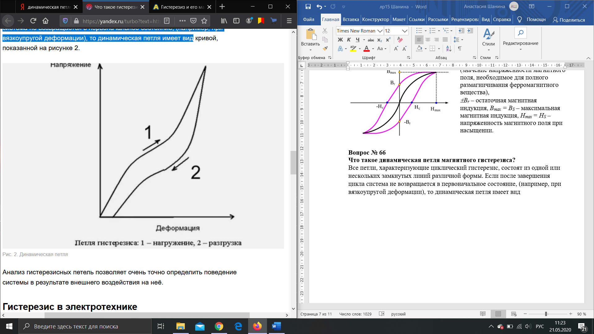Click the Format Painter brush icon
This screenshot has height=334, width=594.
click(x=325, y=49)
